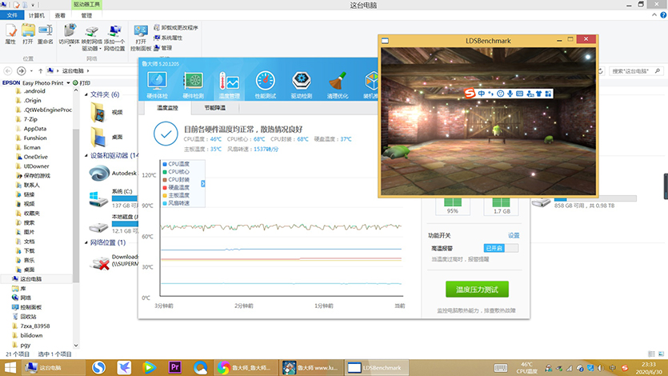
Task: Open 硬件检测 in the Lu Master toolbar
Action: tap(193, 85)
